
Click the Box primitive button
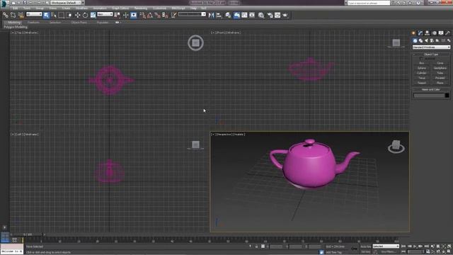point(422,63)
